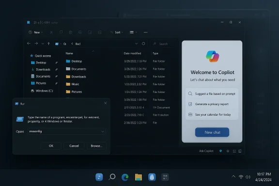
Task: Select Documents in the navigation pane
Action: point(41,76)
